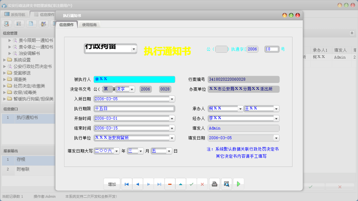Cancel edits with the red X icon
This screenshot has height=201, width=358.
click(202, 184)
